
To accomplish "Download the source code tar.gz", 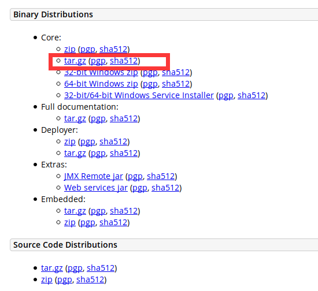I will click(52, 268).
